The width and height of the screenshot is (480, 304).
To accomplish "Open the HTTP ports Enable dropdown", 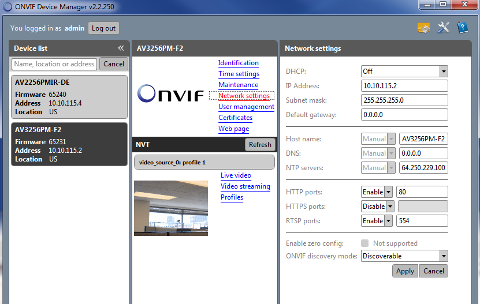I will point(377,192).
